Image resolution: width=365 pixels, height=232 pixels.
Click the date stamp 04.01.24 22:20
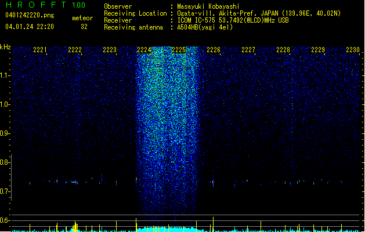[x=30, y=27]
